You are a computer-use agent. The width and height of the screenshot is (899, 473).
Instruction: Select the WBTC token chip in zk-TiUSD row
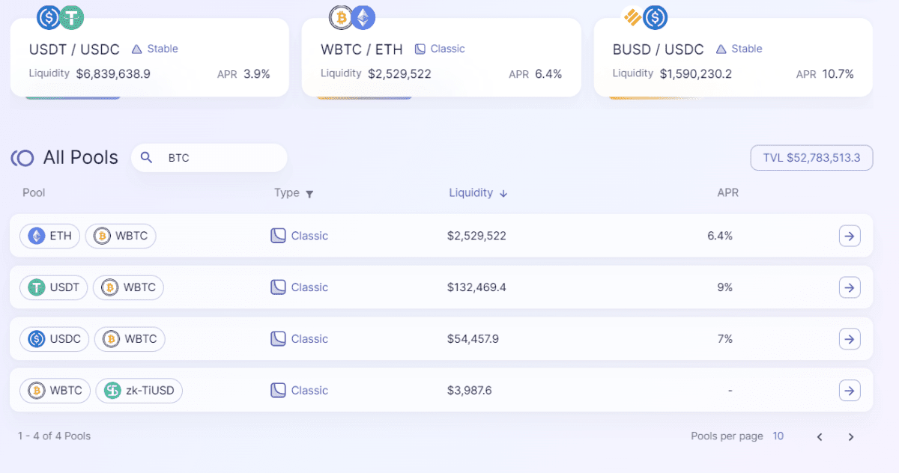tap(55, 391)
